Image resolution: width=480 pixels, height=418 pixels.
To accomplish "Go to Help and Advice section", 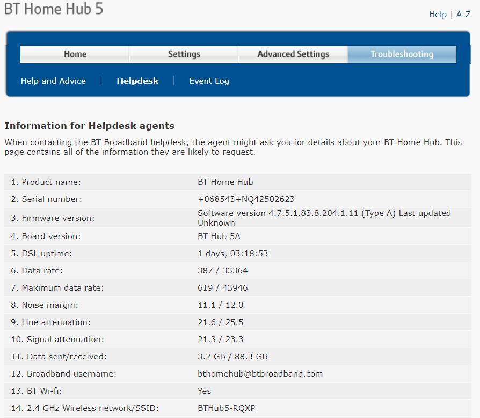I will tap(53, 81).
